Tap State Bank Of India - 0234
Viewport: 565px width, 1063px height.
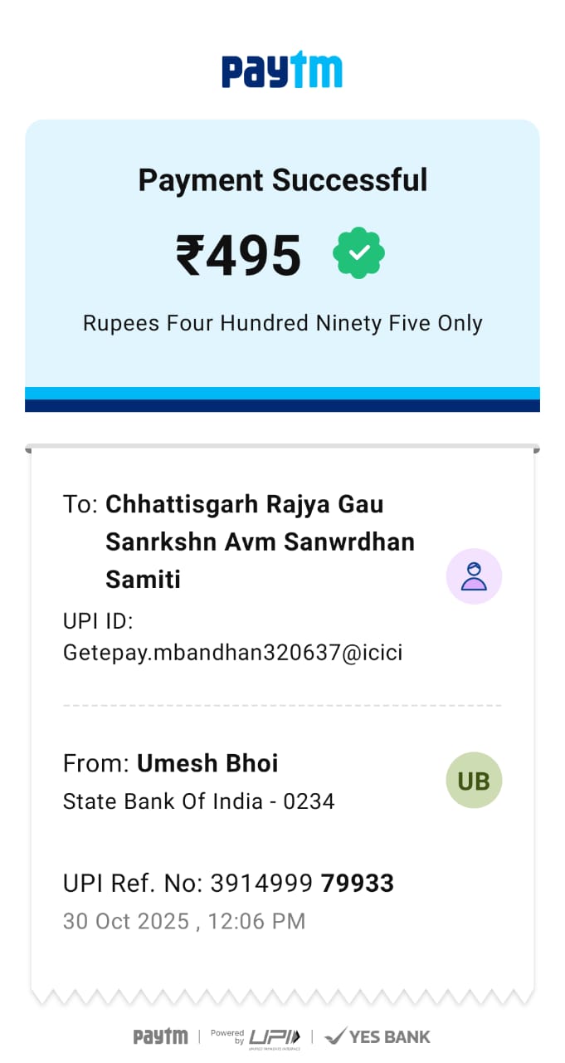pyautogui.click(x=198, y=801)
